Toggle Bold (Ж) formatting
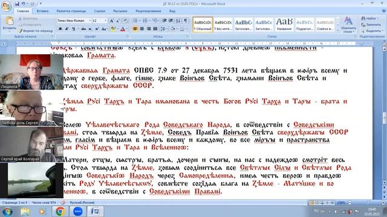Screen dimensions: 387x217 tap(60, 29)
